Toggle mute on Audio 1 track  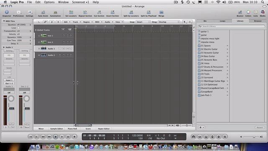click(67, 49)
